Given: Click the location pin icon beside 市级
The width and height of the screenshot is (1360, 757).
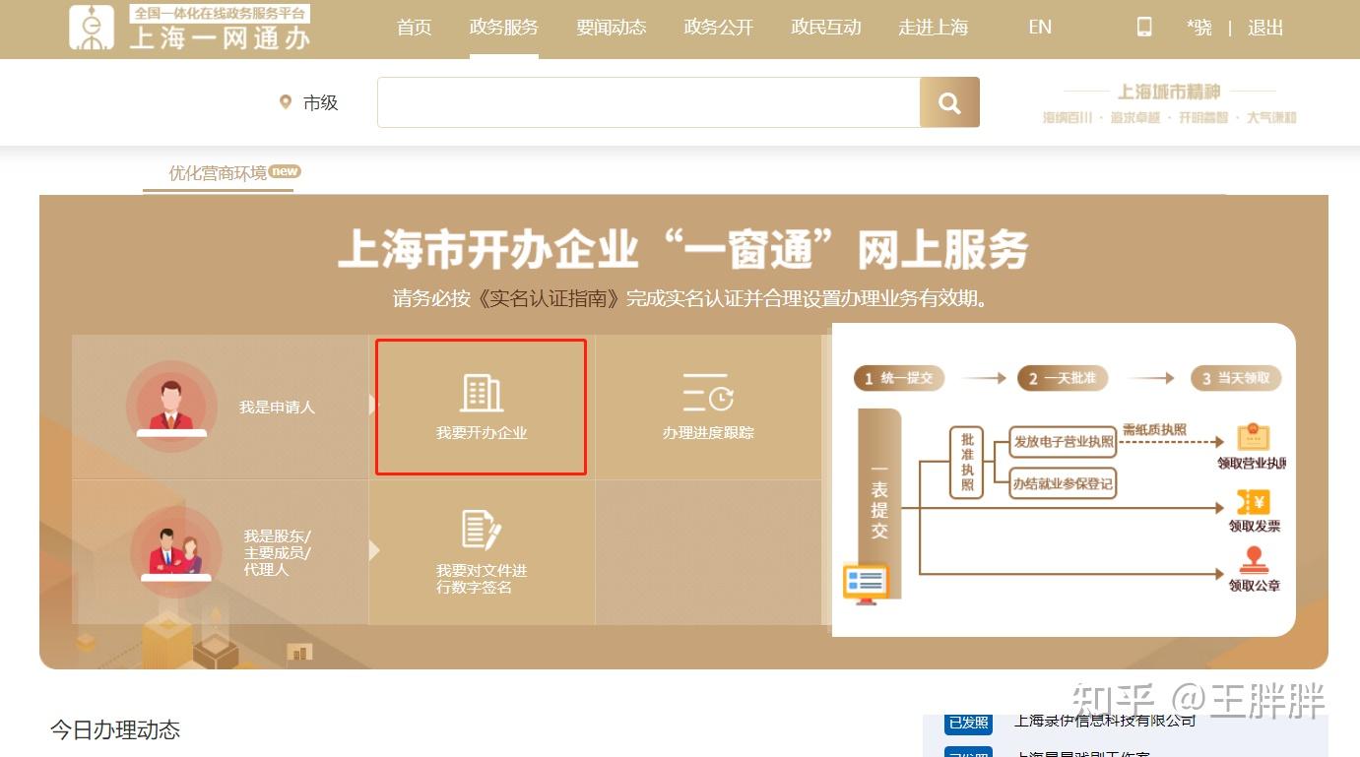Looking at the screenshot, I should coord(286,101).
